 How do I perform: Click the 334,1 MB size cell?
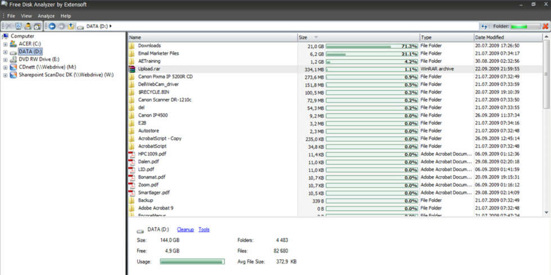coord(315,70)
